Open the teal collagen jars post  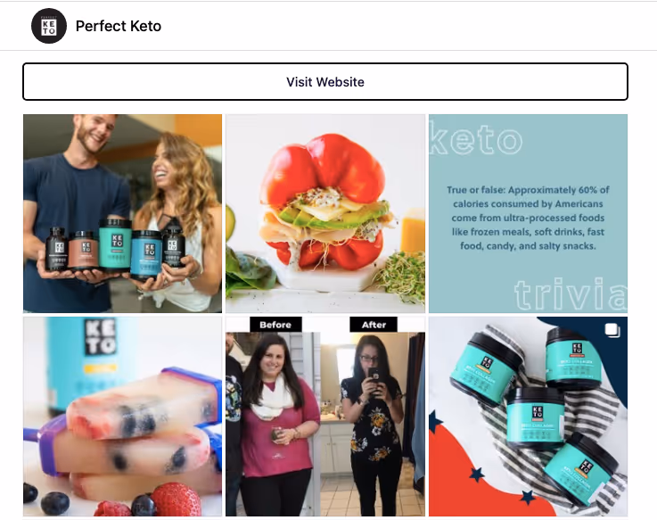point(528,417)
